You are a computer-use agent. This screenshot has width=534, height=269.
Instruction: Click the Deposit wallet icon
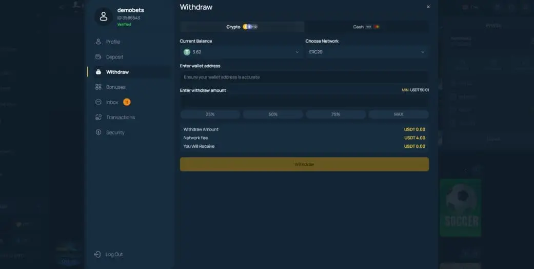pos(98,57)
